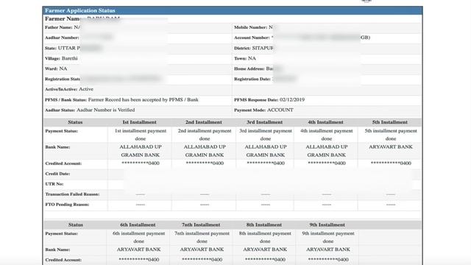Select credited account '0400' of 1st Installment
This screenshot has height=265, width=471.
(141, 163)
